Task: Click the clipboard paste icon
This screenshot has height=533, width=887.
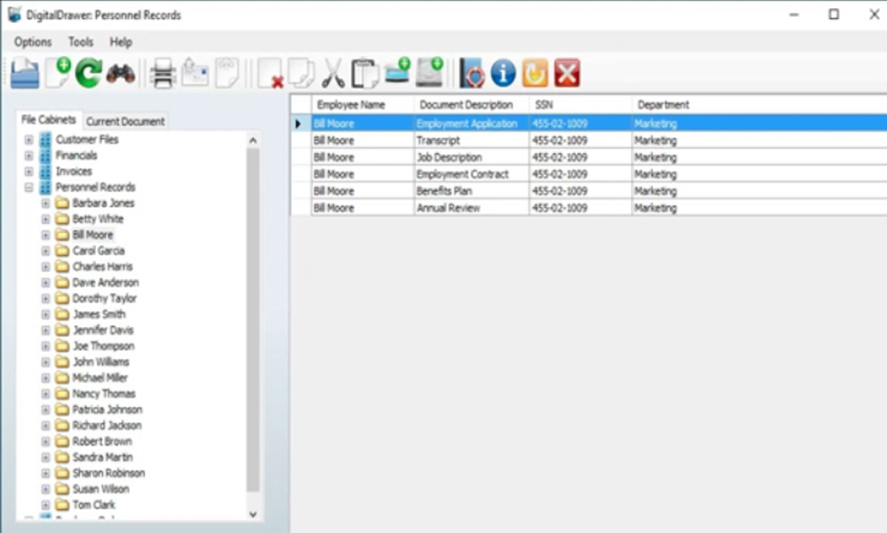Action: coord(365,73)
